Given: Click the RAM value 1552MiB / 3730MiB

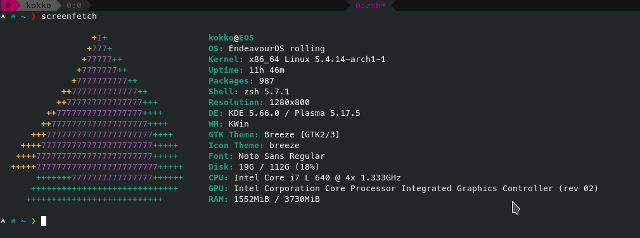Looking at the screenshot, I should (x=277, y=199).
